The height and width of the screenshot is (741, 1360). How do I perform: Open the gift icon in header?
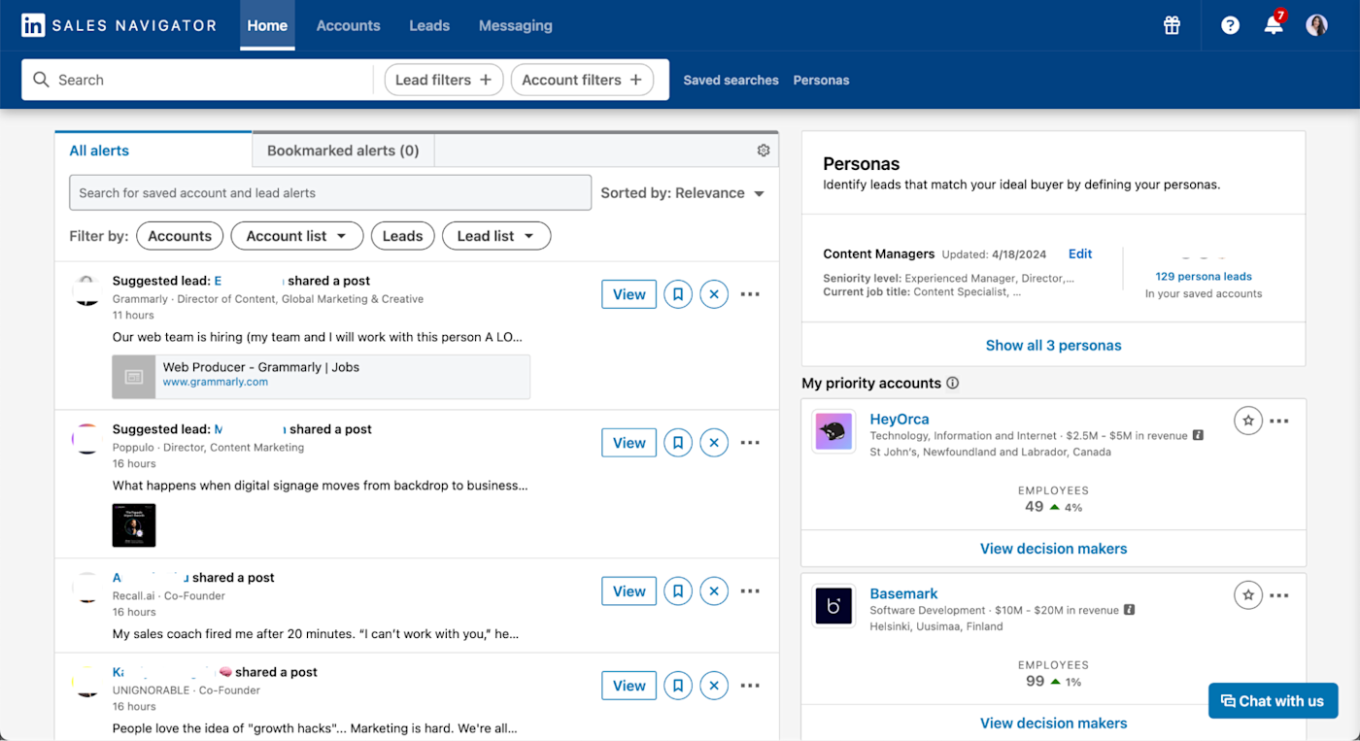coord(1172,25)
